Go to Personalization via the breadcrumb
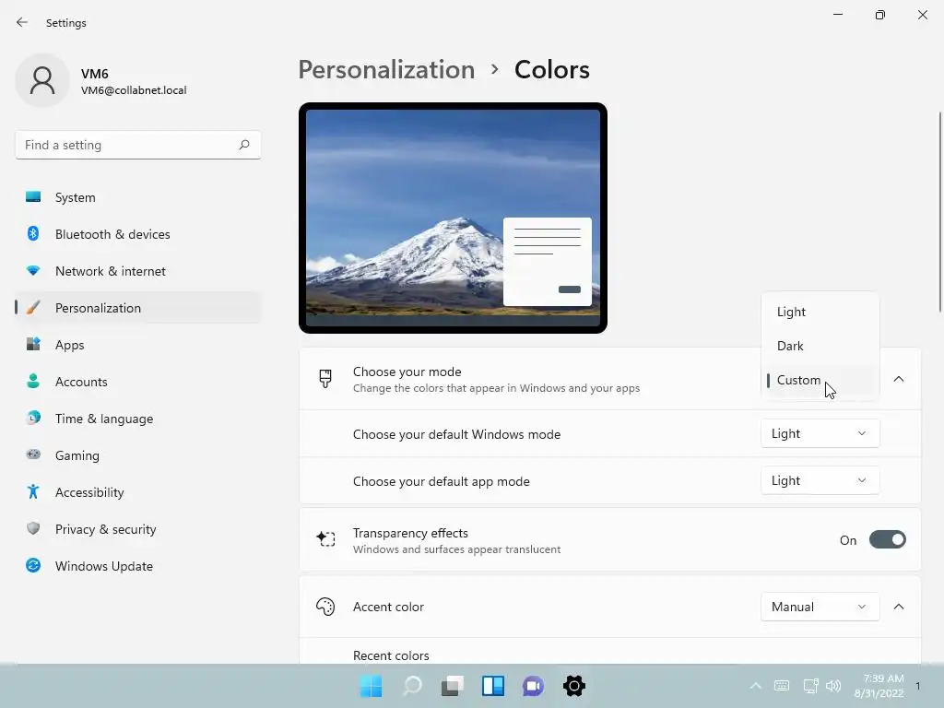Image resolution: width=944 pixels, height=708 pixels. pyautogui.click(x=386, y=70)
